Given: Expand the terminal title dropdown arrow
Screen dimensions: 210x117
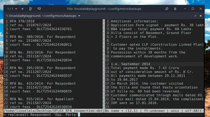Looking at the screenshot, I should tap(79, 16).
